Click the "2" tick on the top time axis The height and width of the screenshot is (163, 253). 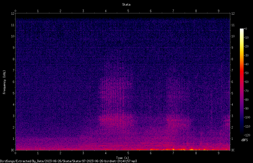61,11
